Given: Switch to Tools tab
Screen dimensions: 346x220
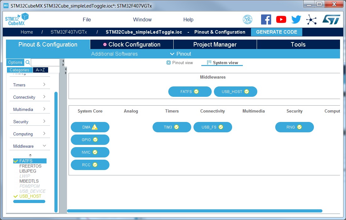Looking at the screenshot, I should [298, 45].
